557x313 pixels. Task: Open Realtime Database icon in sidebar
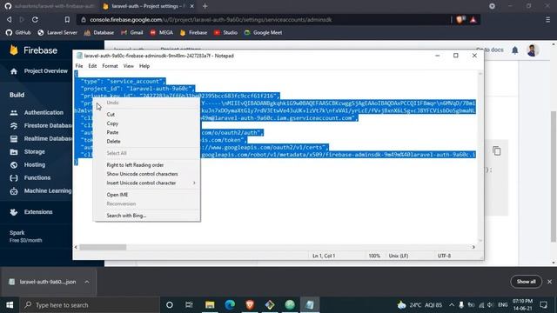14,139
